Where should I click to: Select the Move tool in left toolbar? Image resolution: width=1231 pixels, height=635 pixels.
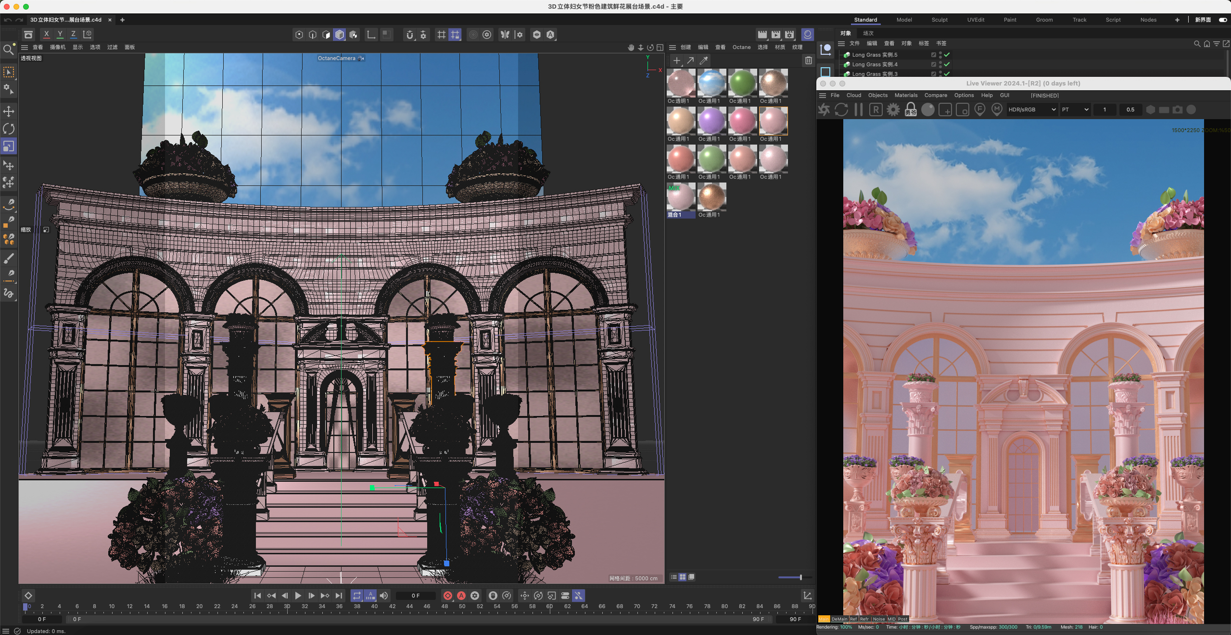[x=9, y=111]
